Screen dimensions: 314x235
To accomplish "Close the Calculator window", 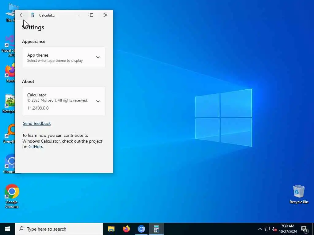I will tap(106, 15).
